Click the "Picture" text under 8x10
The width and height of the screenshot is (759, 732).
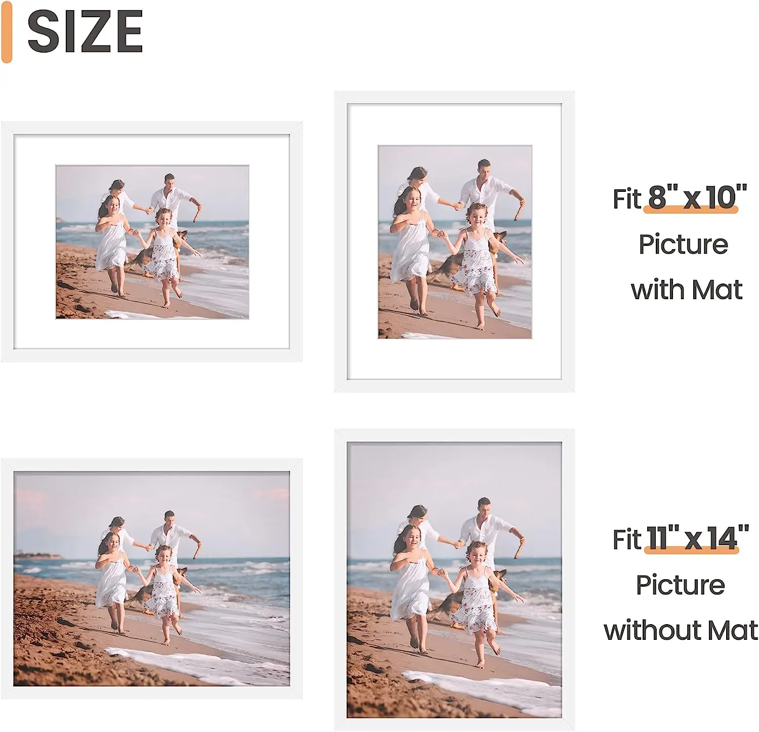(683, 245)
